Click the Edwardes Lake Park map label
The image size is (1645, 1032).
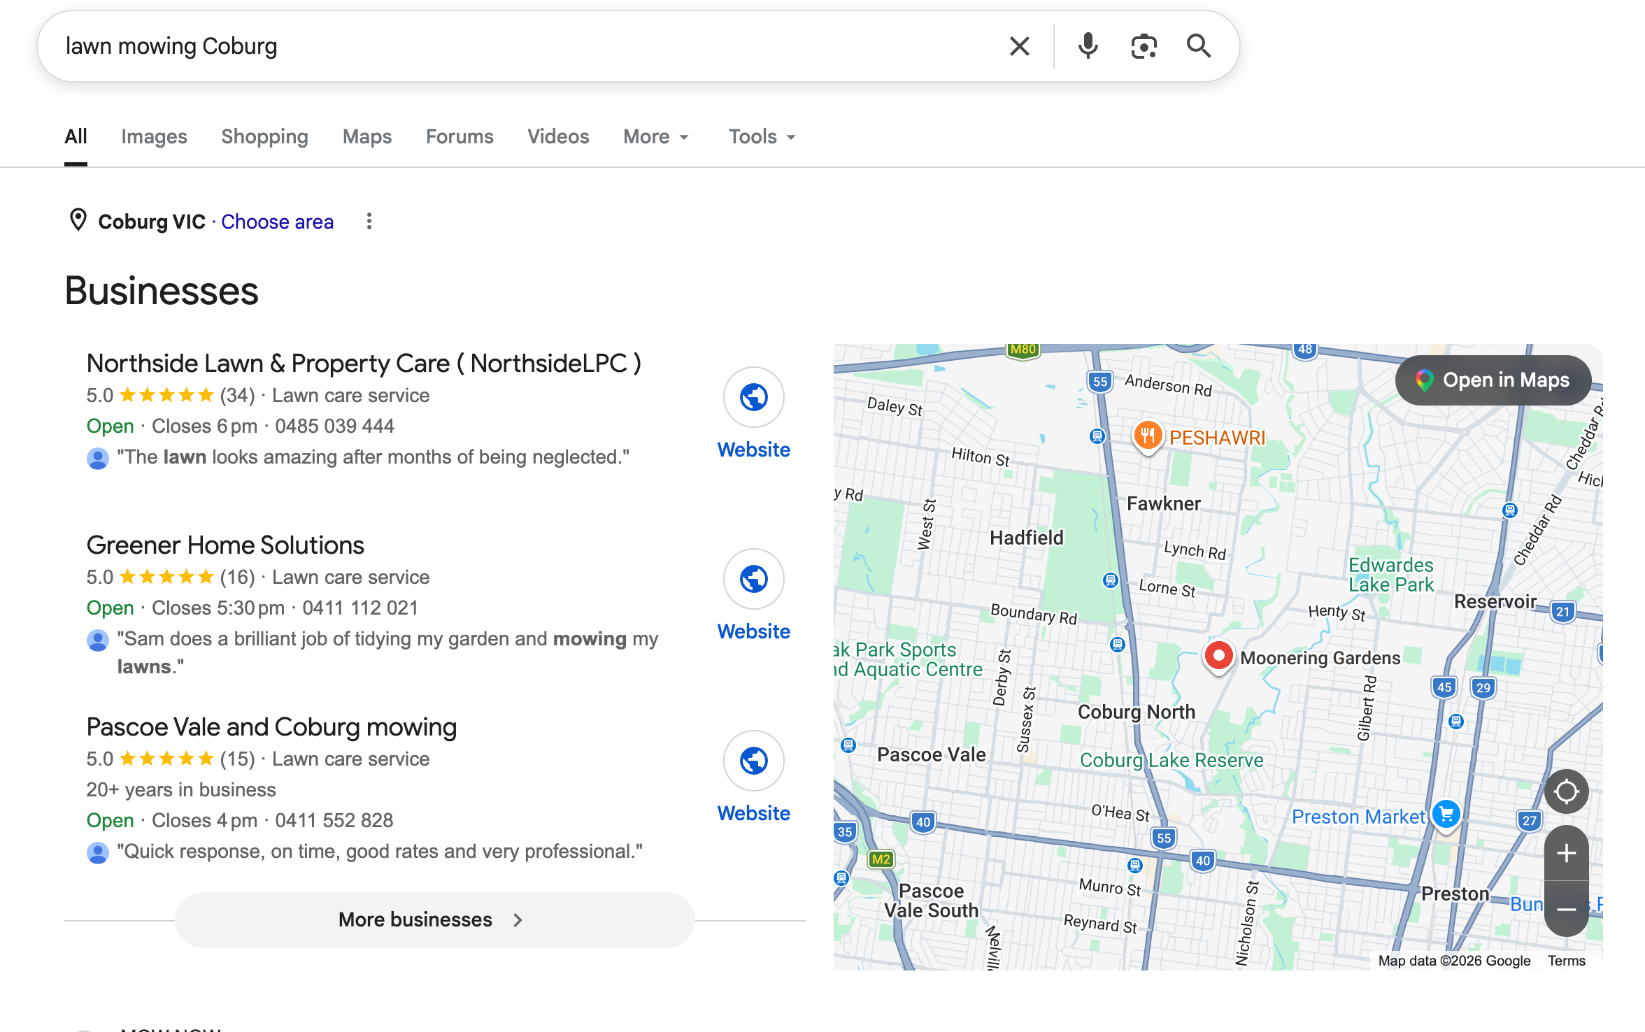(1390, 575)
